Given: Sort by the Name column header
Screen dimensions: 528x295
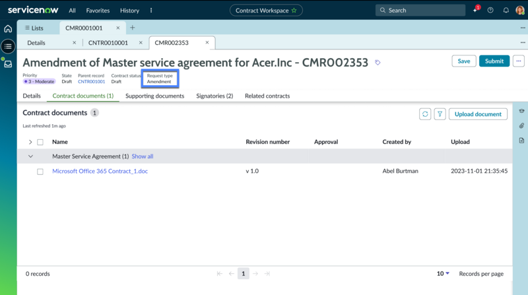Looking at the screenshot, I should point(60,142).
